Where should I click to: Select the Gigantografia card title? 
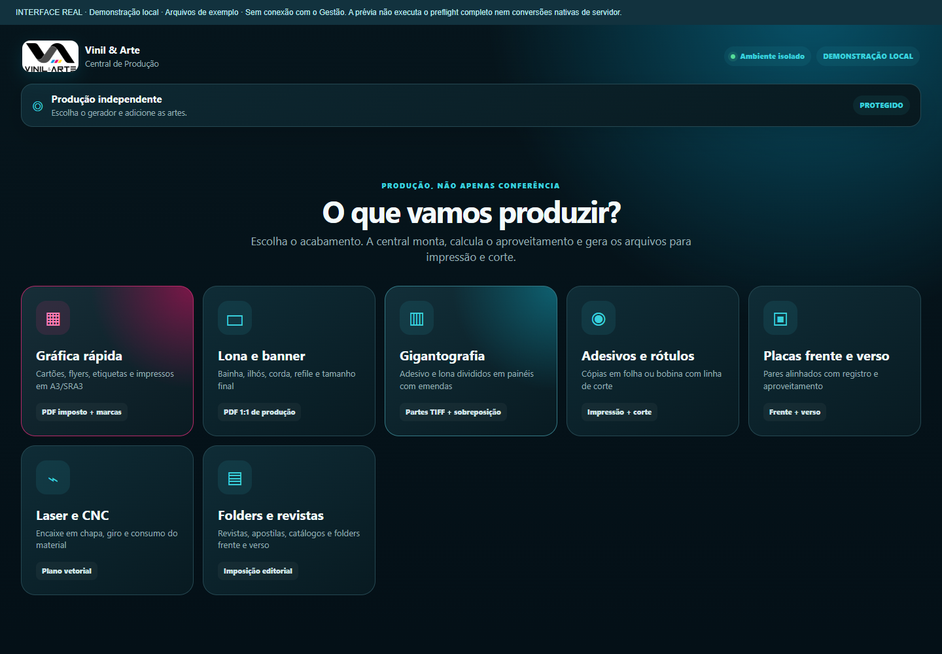click(442, 356)
